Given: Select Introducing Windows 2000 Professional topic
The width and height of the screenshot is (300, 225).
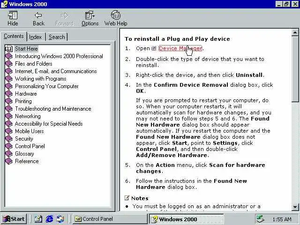Looking at the screenshot, I should (59, 56).
